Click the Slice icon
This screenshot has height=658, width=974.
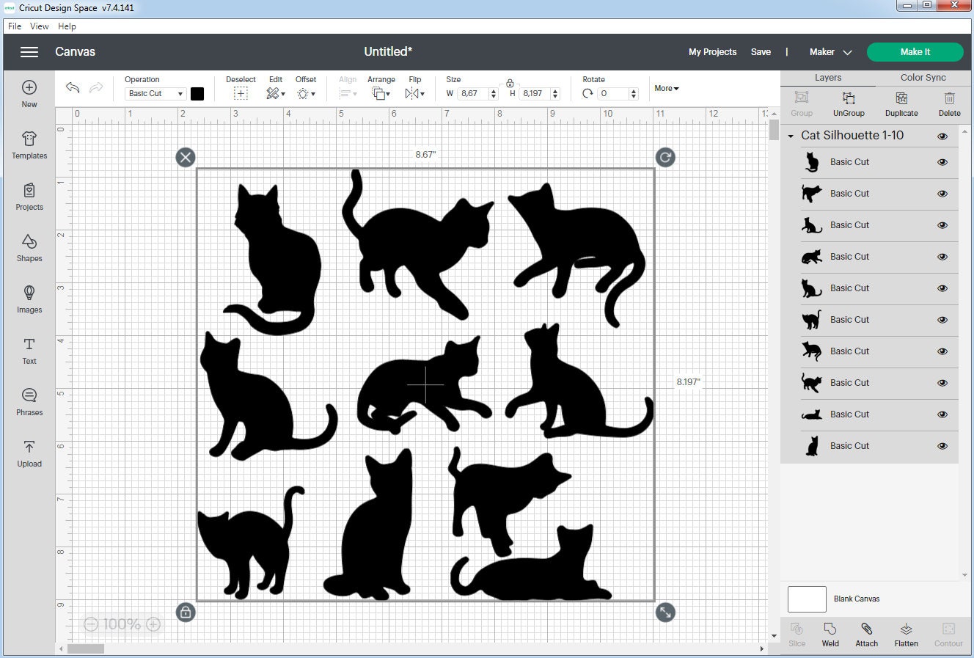click(797, 634)
